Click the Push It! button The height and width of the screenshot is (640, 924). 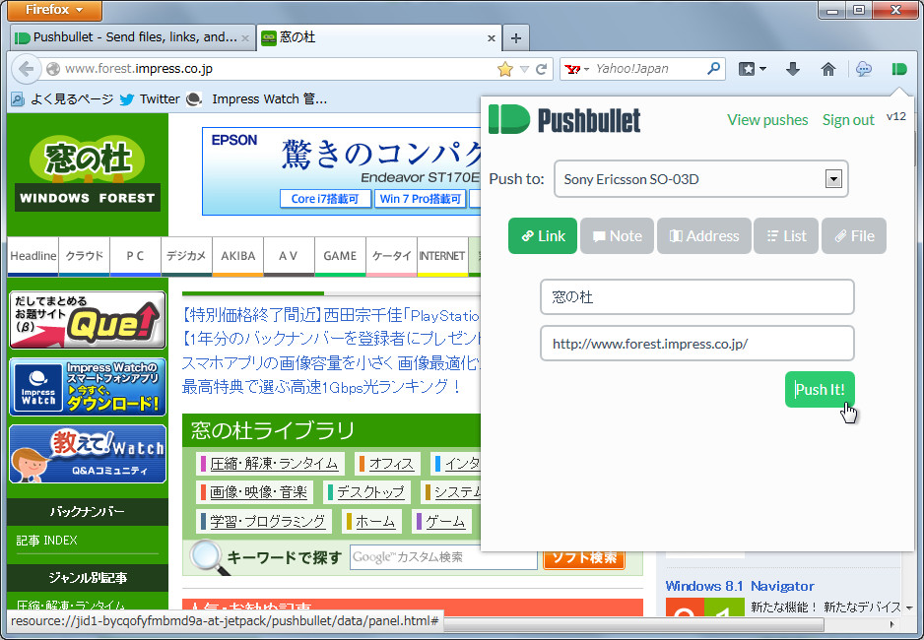pyautogui.click(x=820, y=389)
